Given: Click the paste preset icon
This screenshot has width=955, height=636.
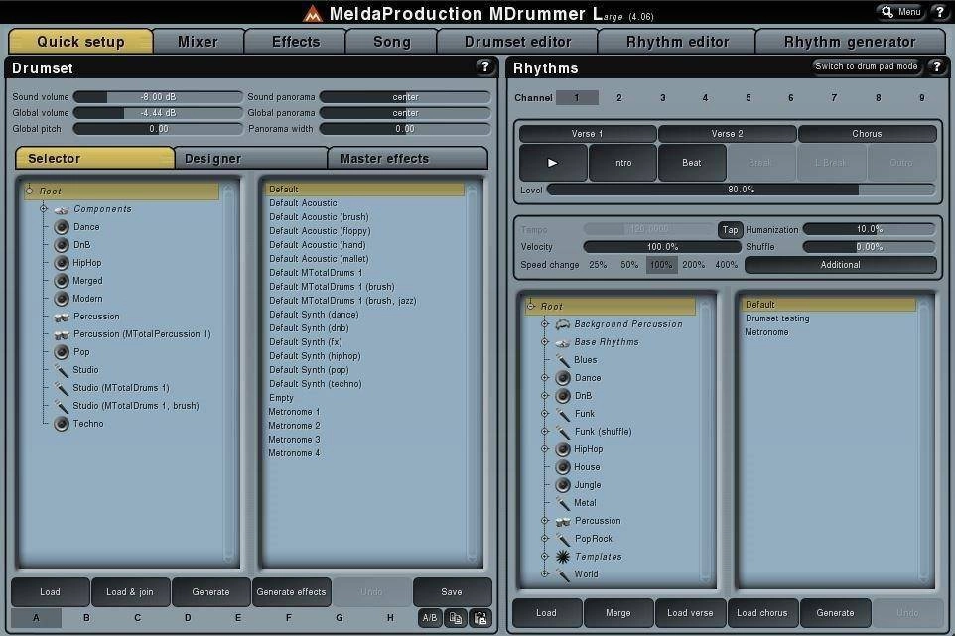Looking at the screenshot, I should (479, 618).
